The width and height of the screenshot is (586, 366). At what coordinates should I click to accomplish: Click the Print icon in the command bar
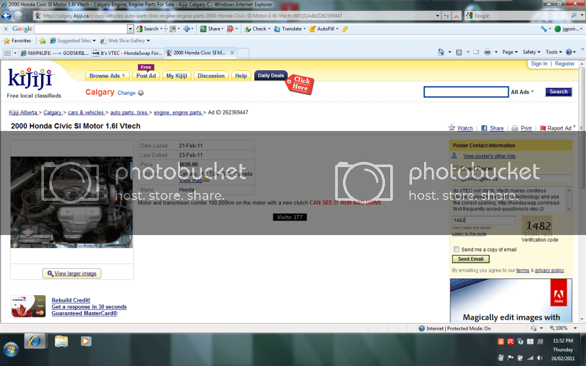click(x=488, y=52)
